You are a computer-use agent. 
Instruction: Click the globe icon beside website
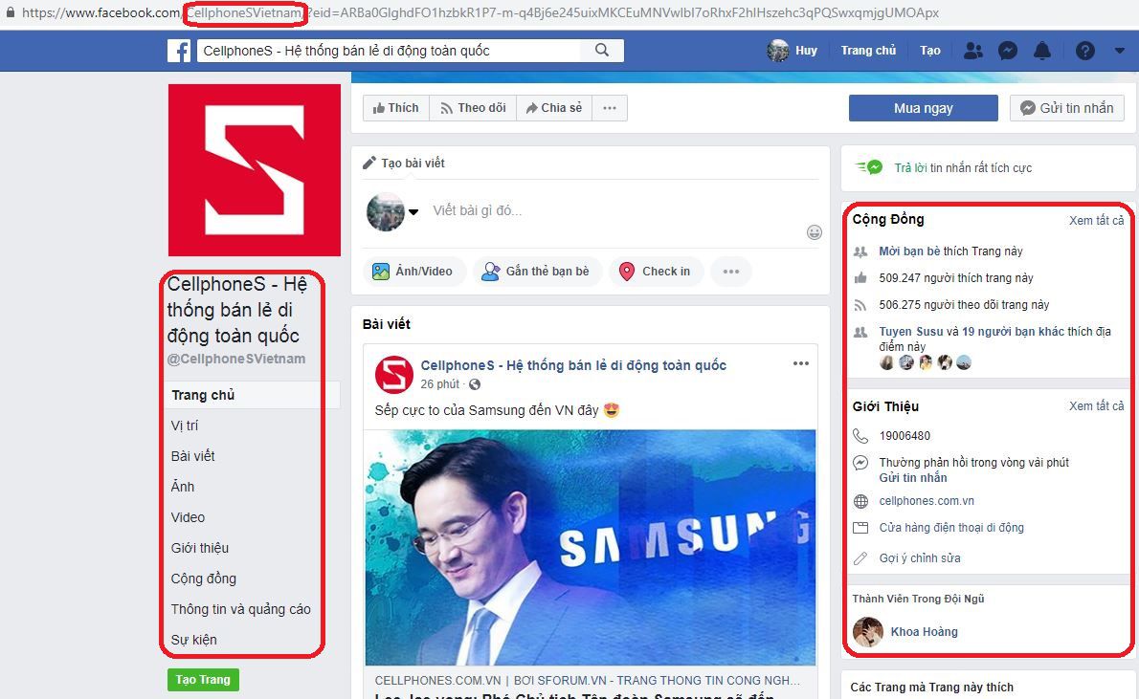pyautogui.click(x=860, y=502)
